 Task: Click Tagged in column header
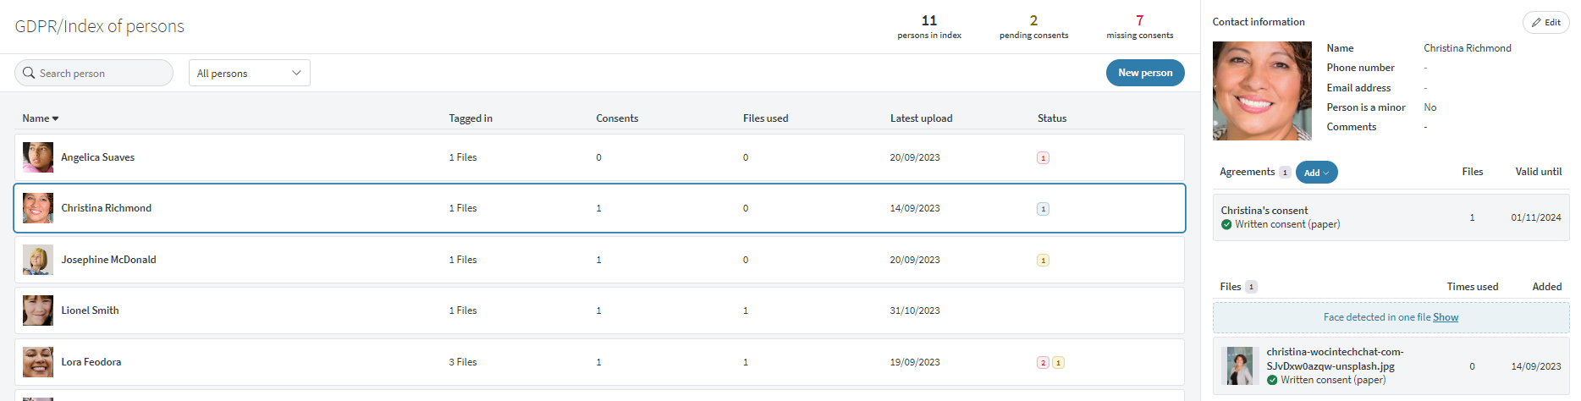471,118
